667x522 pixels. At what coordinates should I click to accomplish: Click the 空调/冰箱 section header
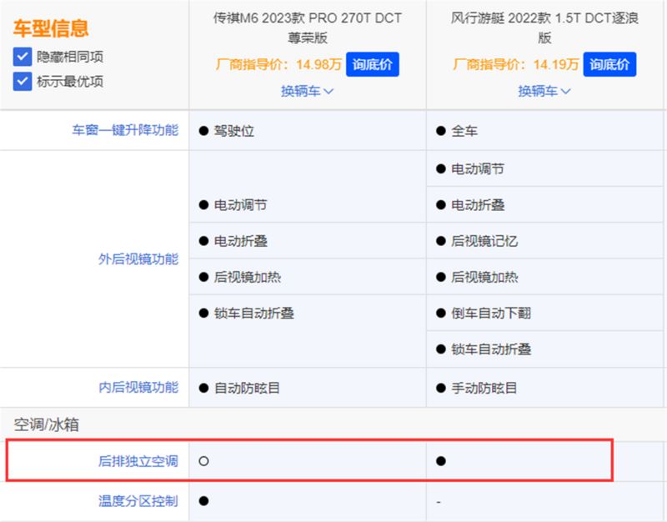click(x=47, y=424)
